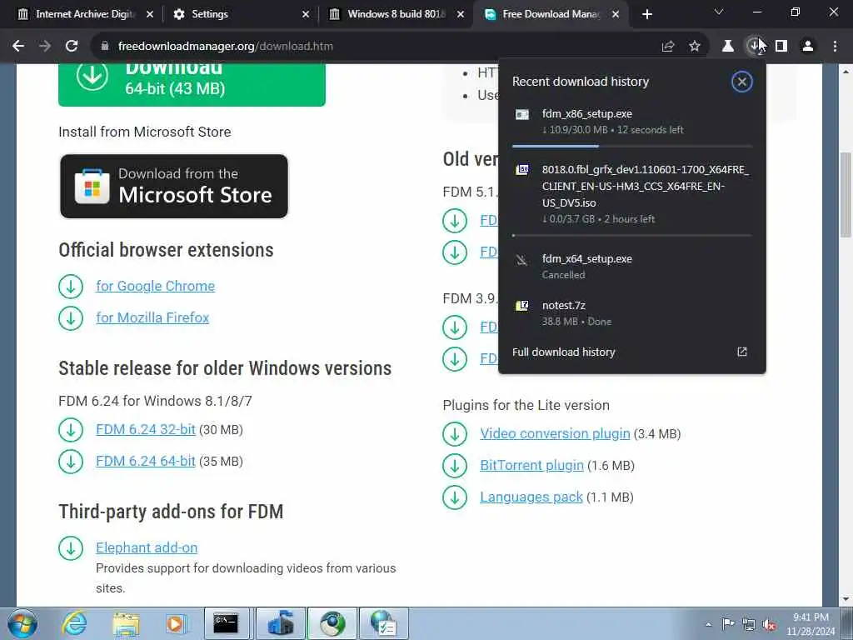The width and height of the screenshot is (853, 640).
Task: Click the green Download 64-bit button
Action: (192, 84)
